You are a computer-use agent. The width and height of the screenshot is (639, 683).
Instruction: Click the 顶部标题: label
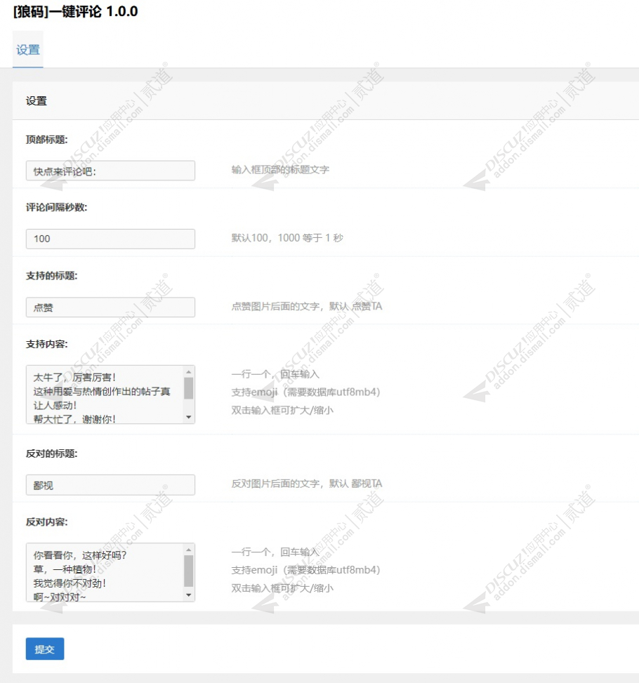click(x=46, y=140)
